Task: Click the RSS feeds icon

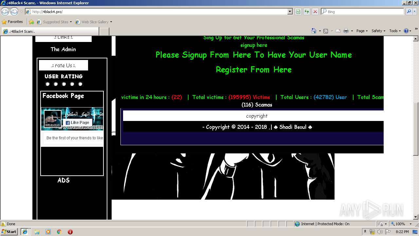Action: point(326,31)
